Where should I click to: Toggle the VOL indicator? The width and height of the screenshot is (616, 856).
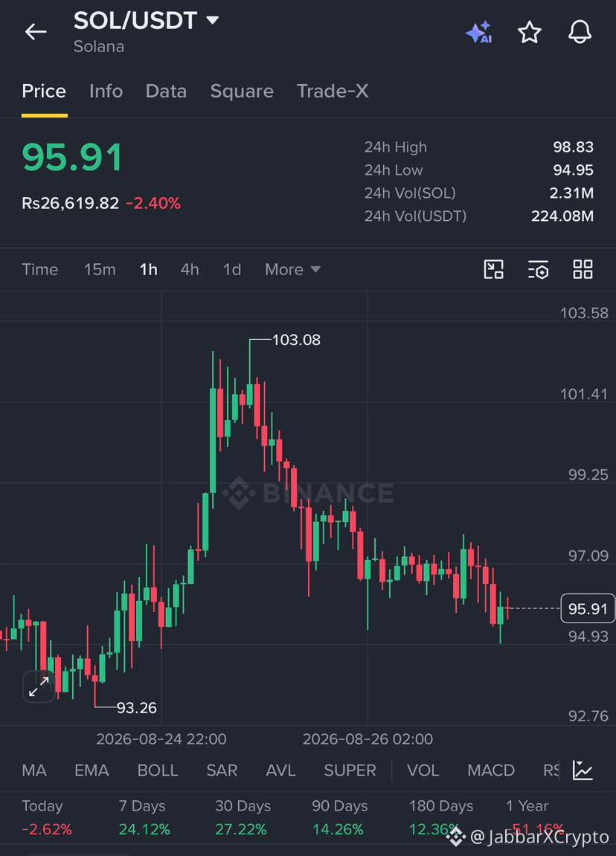tap(423, 770)
